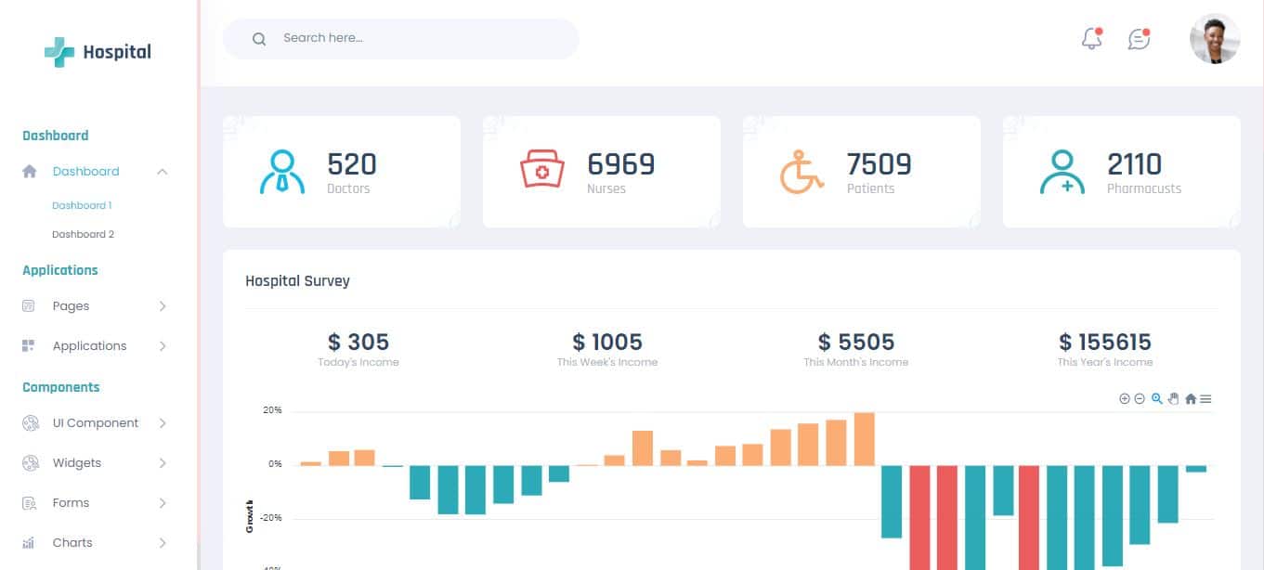The height and width of the screenshot is (570, 1264).
Task: Click the search input field
Action: (x=399, y=38)
